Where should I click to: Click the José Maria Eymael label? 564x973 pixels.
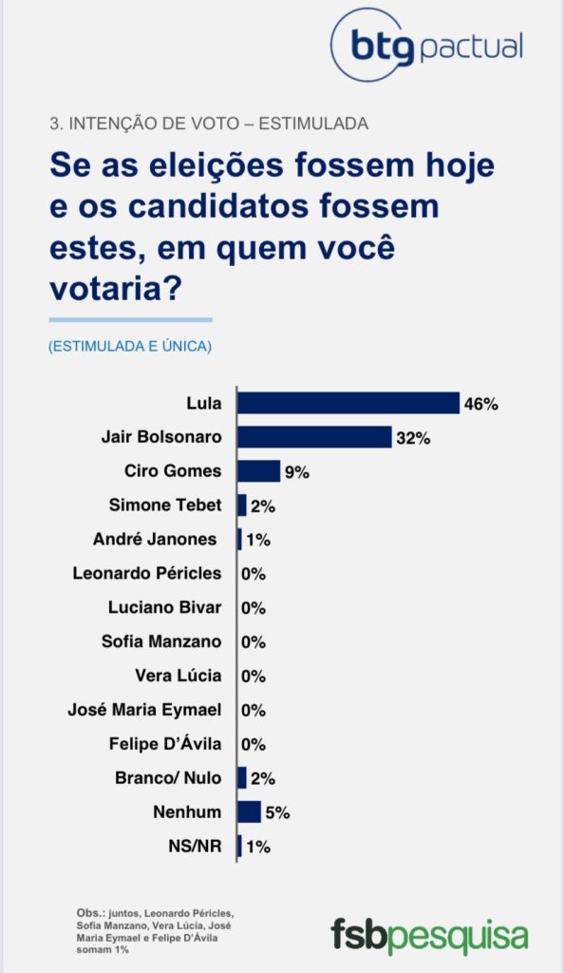pyautogui.click(x=144, y=709)
